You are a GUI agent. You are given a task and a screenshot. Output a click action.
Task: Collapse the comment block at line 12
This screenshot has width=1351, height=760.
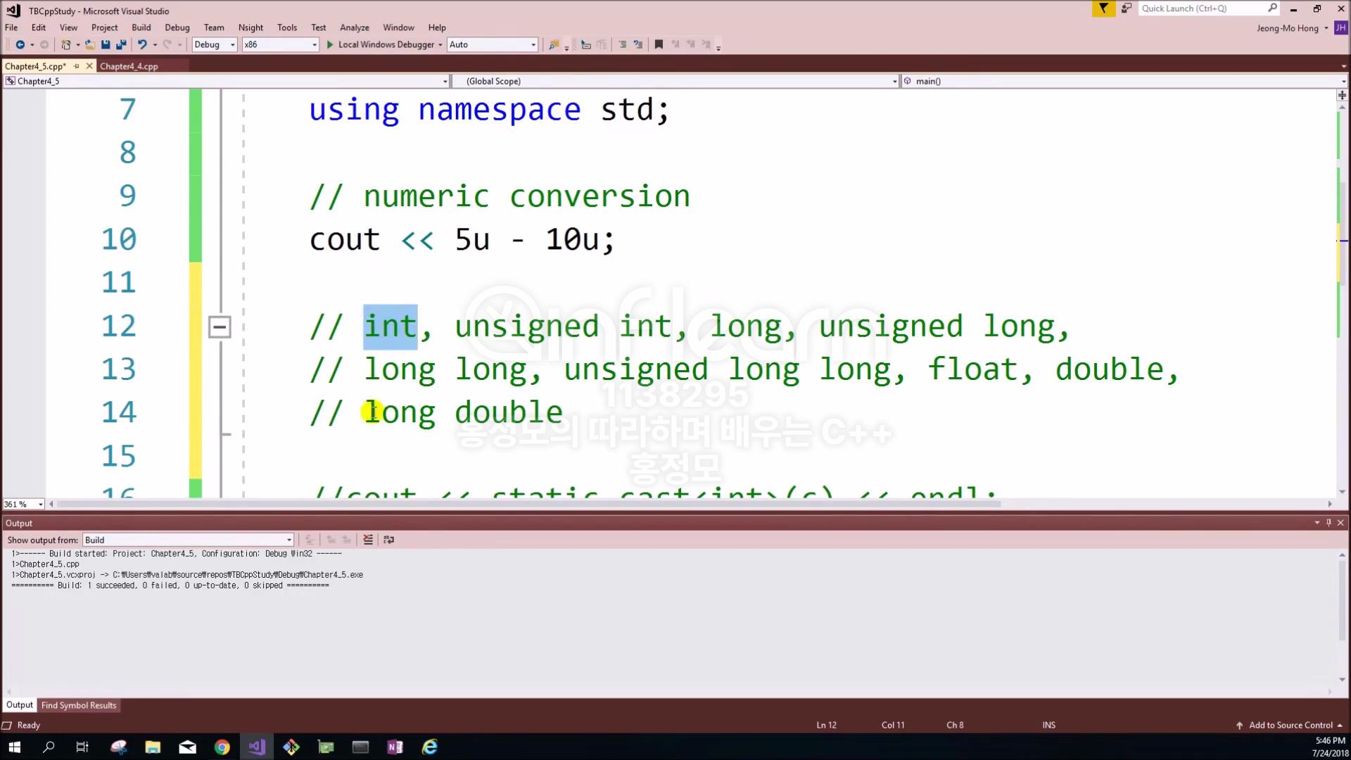click(220, 327)
